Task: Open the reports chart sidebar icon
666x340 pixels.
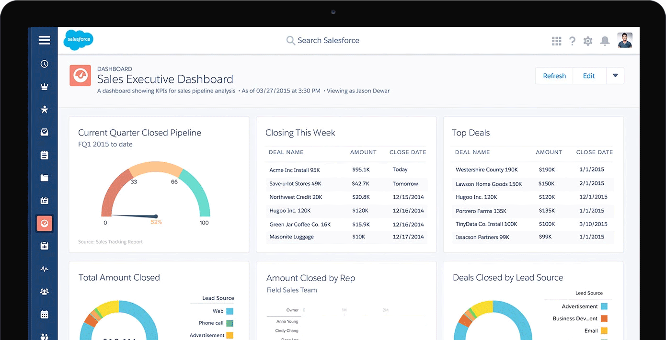Action: pos(45,246)
